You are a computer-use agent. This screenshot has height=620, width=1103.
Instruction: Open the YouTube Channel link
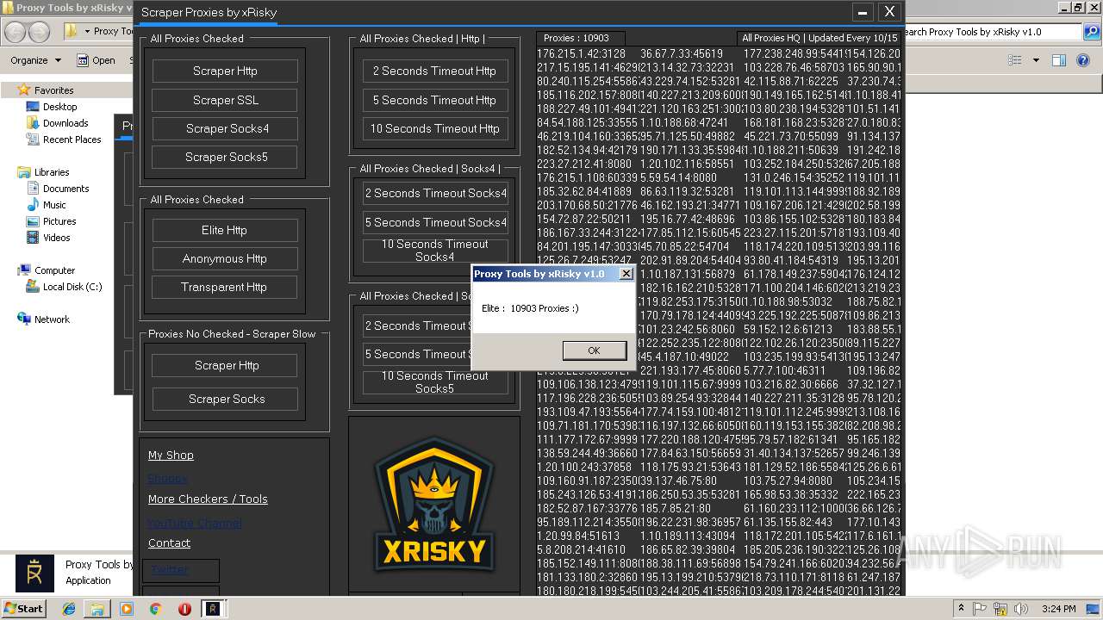(194, 523)
